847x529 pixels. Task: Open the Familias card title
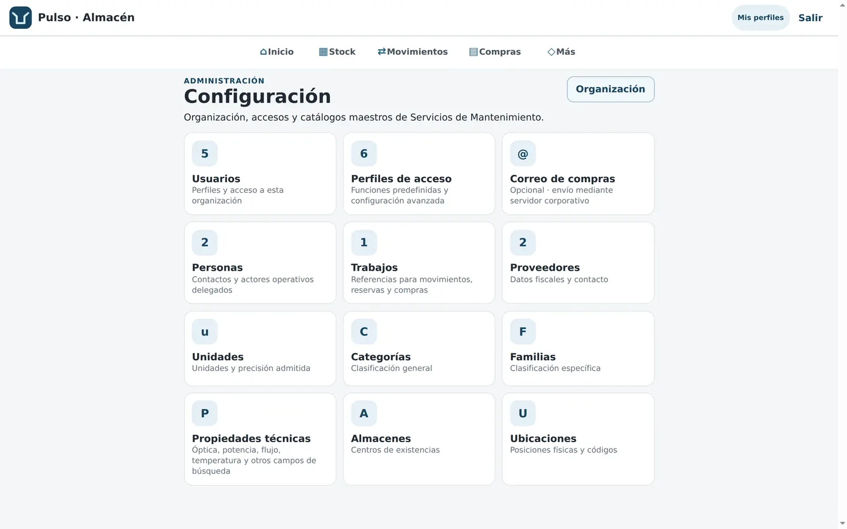(x=533, y=356)
